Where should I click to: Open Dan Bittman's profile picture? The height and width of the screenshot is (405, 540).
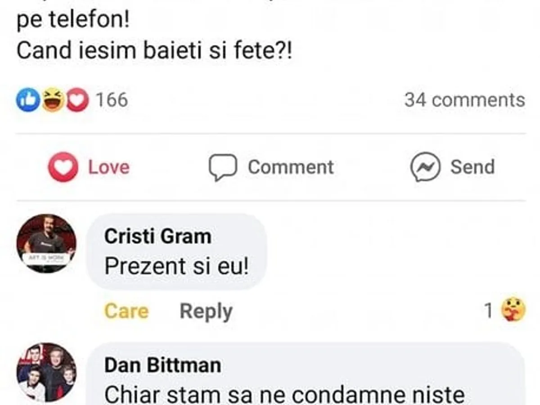[x=46, y=373]
